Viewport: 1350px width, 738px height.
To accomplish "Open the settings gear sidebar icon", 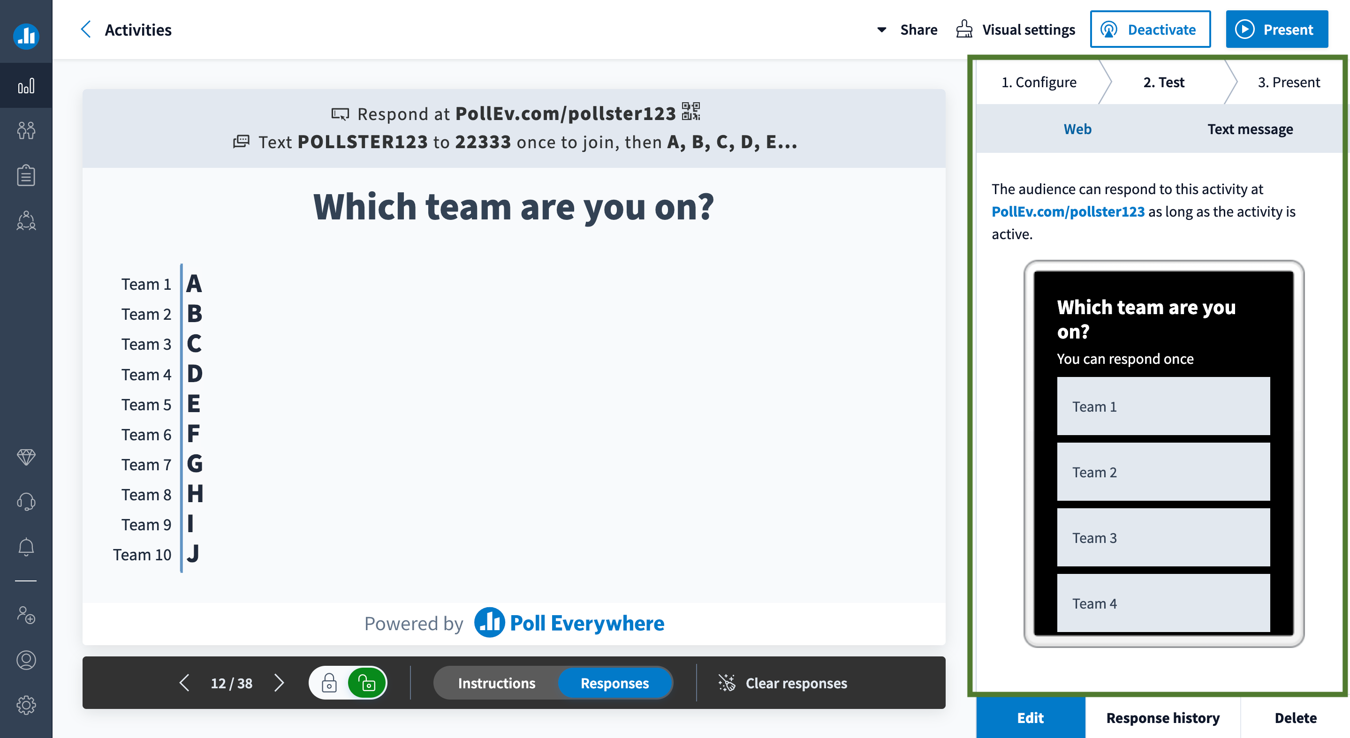I will pos(26,705).
